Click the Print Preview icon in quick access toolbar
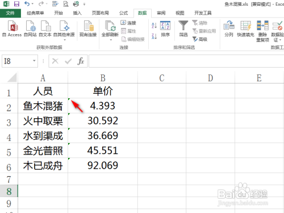Image resolution: width=284 pixels, height=213 pixels. coord(65,4)
